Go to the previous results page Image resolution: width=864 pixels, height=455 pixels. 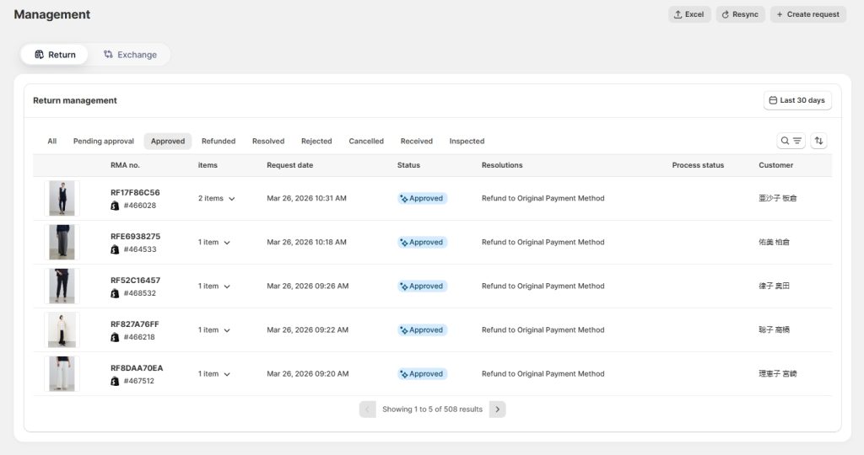coord(367,409)
